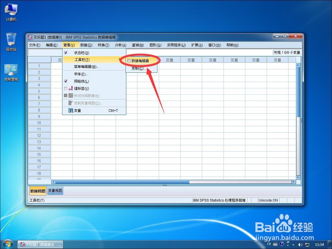Click the help question-mark tray icon
332x249 pixels.
pyautogui.click(x=282, y=244)
